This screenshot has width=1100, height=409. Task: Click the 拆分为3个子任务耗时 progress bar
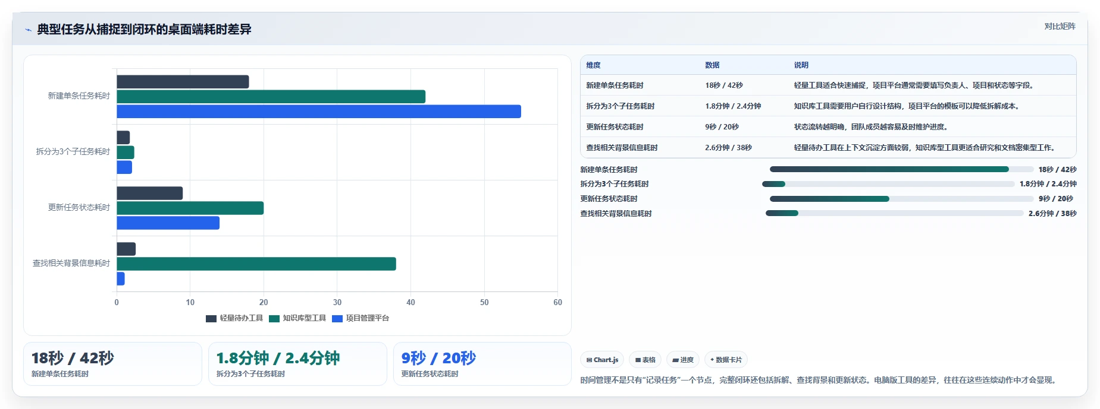(x=888, y=184)
